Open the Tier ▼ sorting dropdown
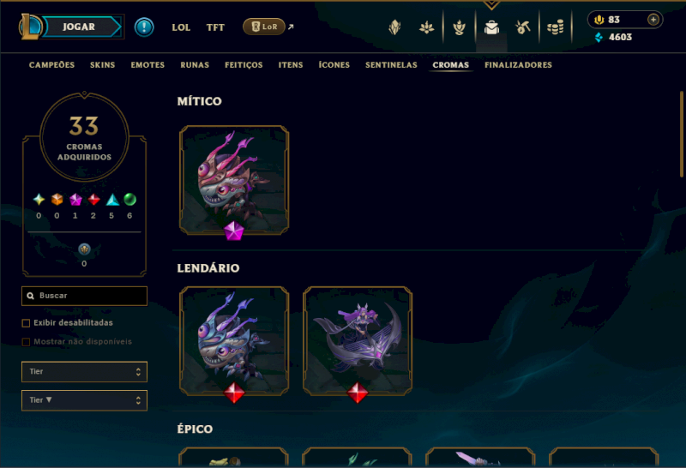The height and width of the screenshot is (468, 686). (x=84, y=400)
